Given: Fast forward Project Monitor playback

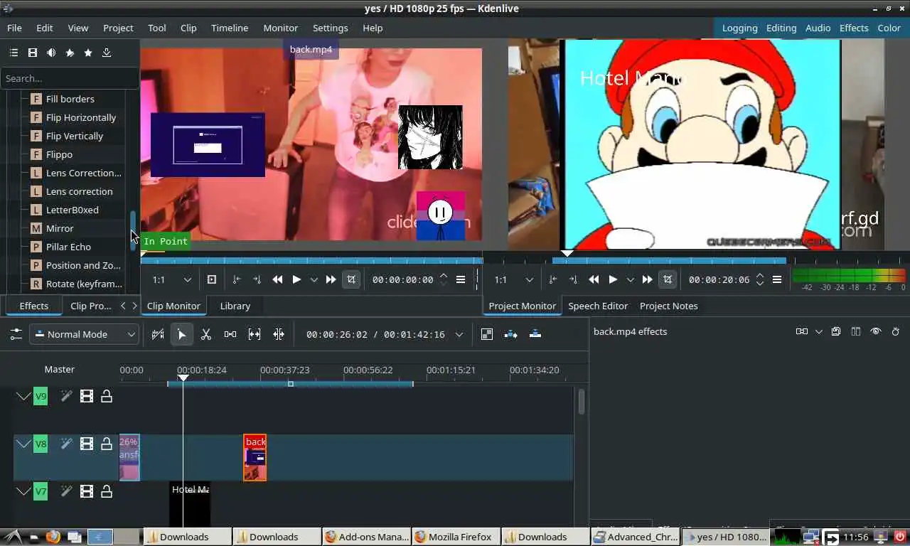Looking at the screenshot, I should 647,279.
